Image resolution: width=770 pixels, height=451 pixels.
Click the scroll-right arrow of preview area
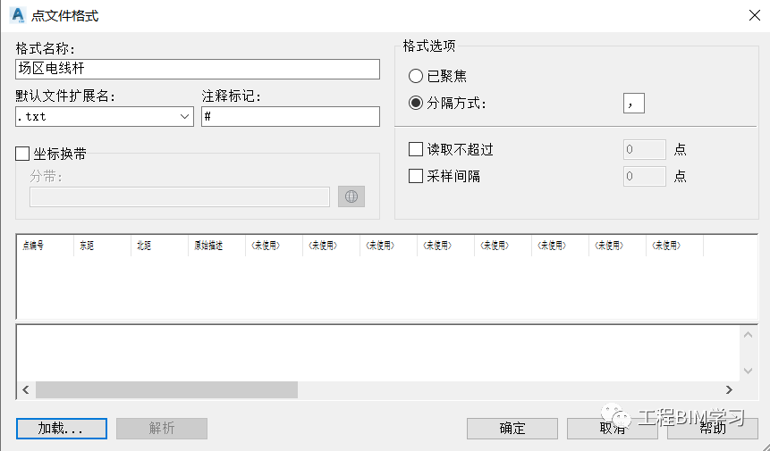(x=729, y=389)
